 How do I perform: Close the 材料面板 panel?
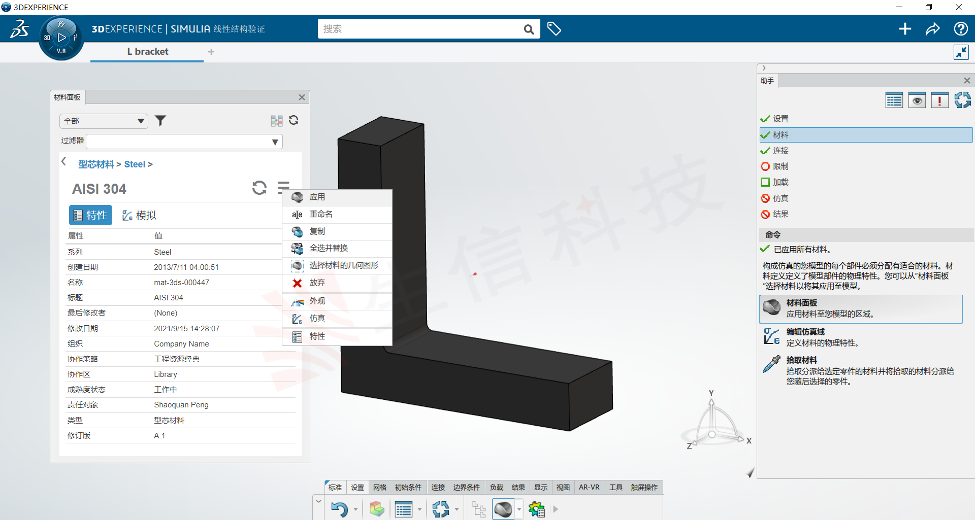(x=302, y=97)
